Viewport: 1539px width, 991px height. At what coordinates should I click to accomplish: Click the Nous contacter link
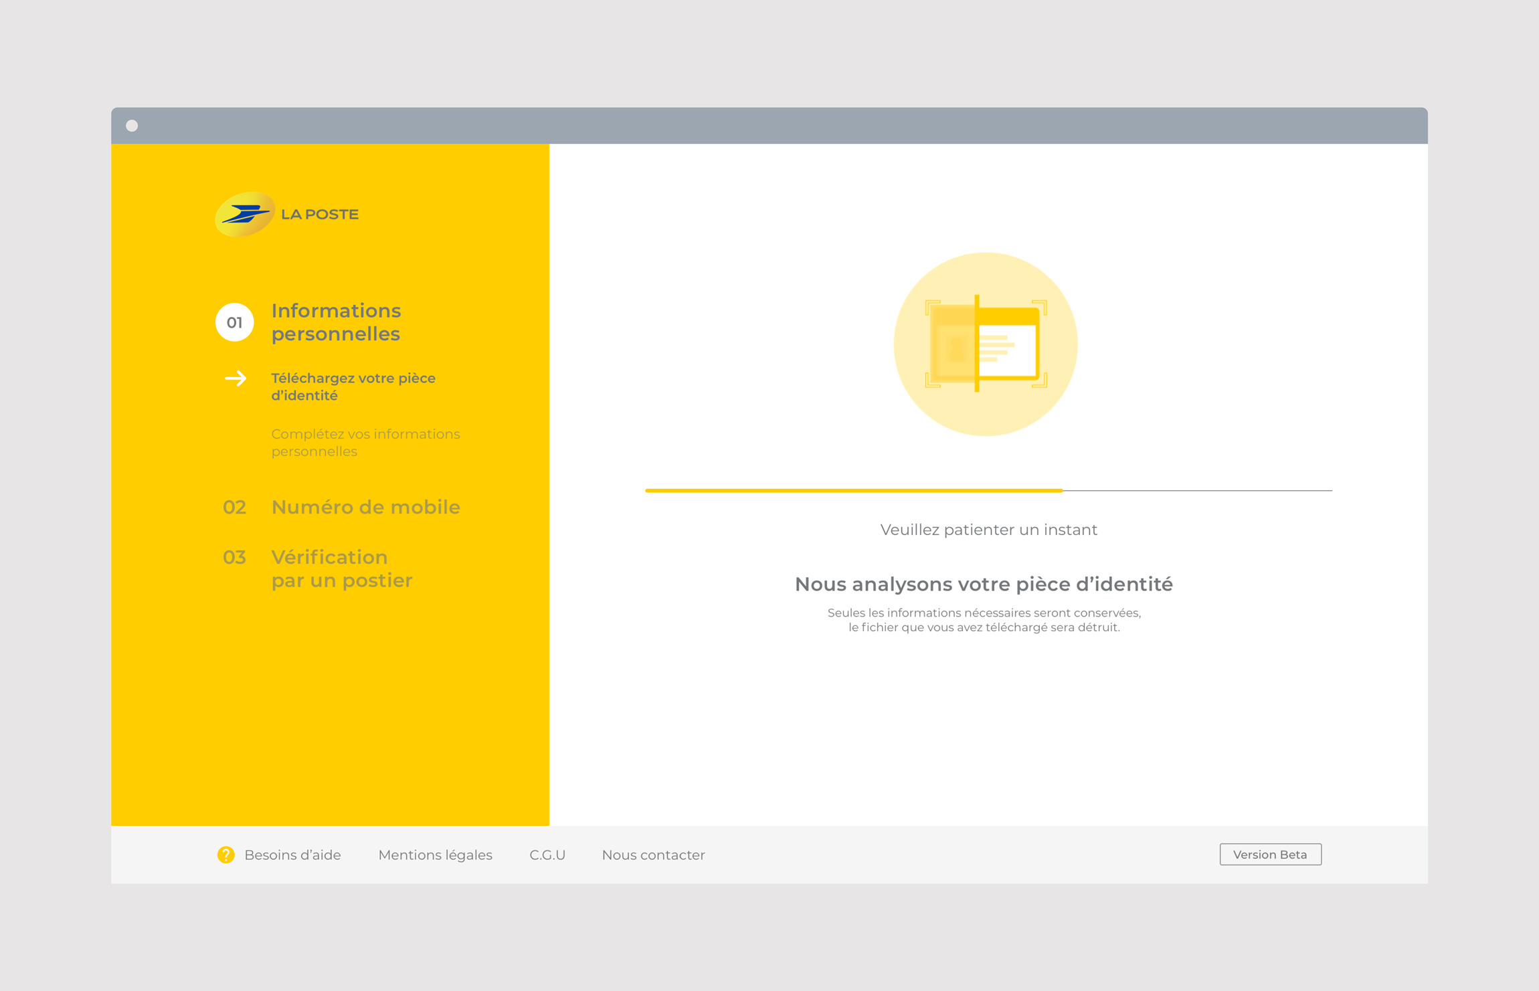point(653,855)
